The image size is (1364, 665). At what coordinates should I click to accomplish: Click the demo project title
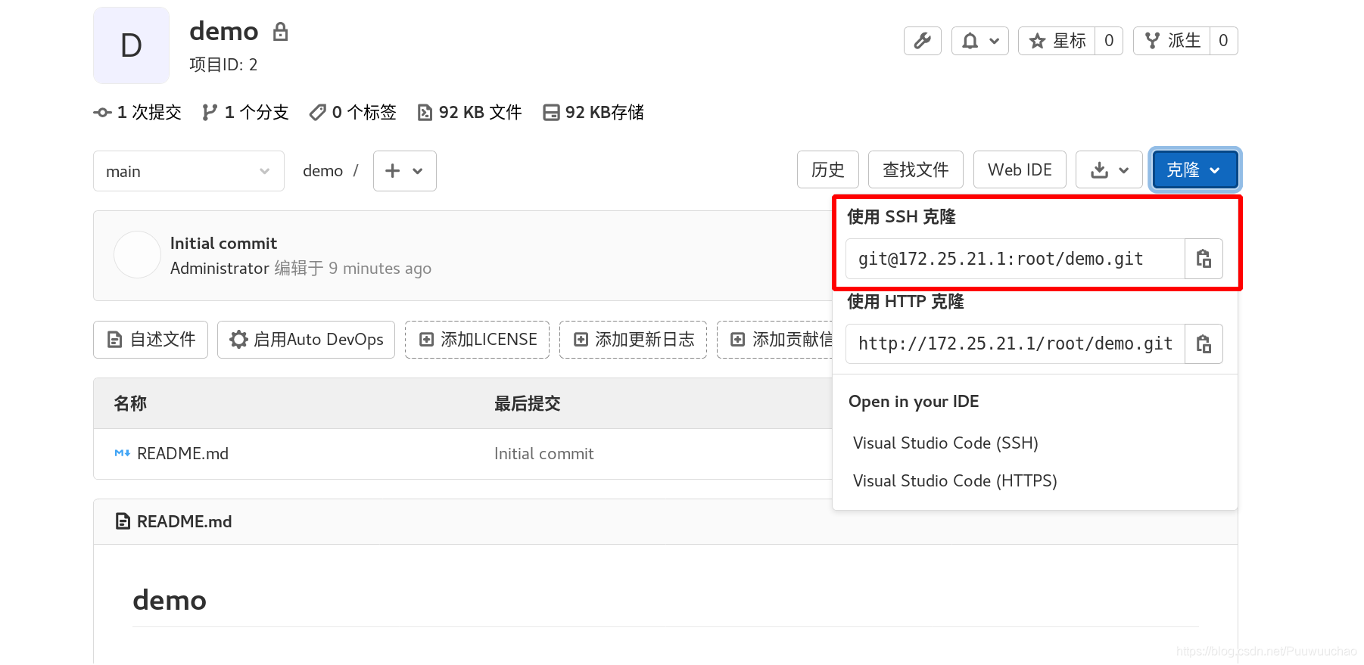tap(223, 32)
